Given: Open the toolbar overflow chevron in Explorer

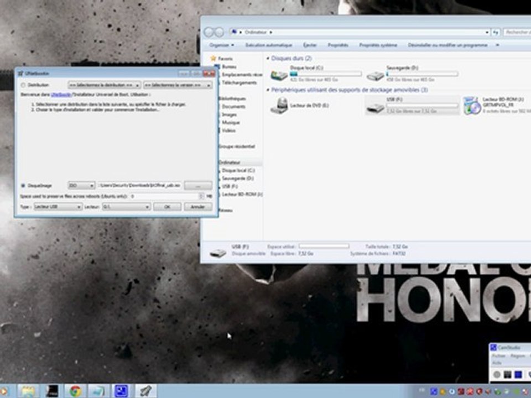Looking at the screenshot, I should [497, 45].
